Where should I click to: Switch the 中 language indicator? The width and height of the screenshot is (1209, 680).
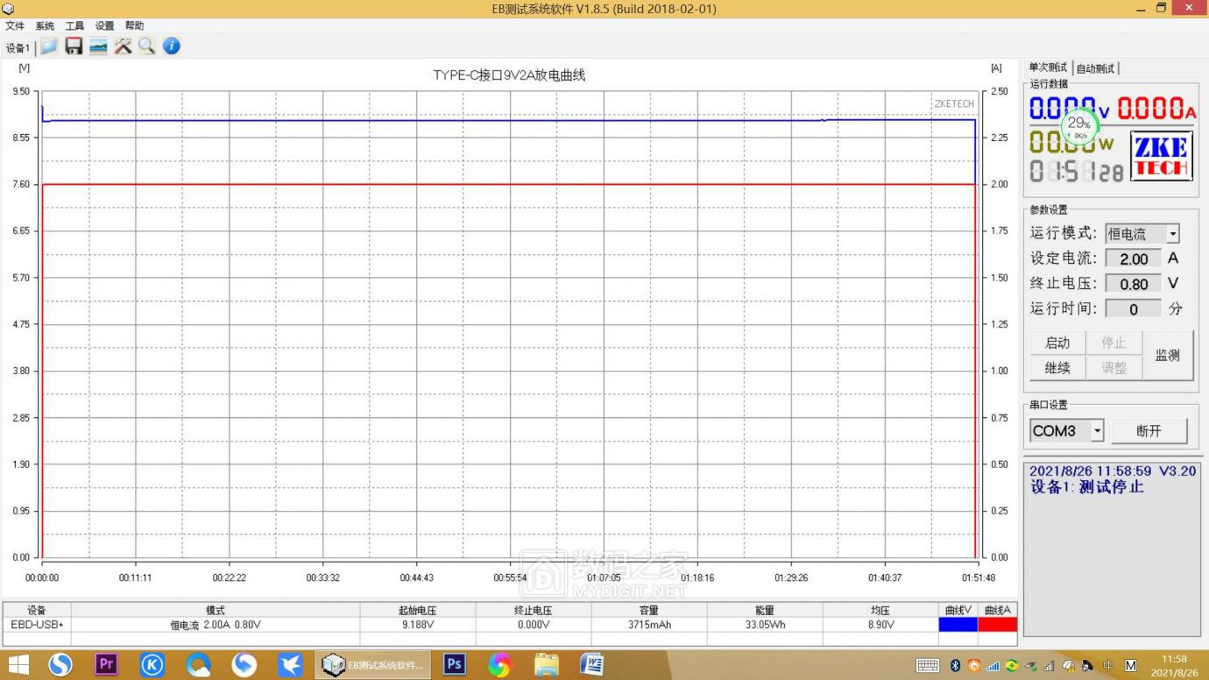[x=1108, y=666]
